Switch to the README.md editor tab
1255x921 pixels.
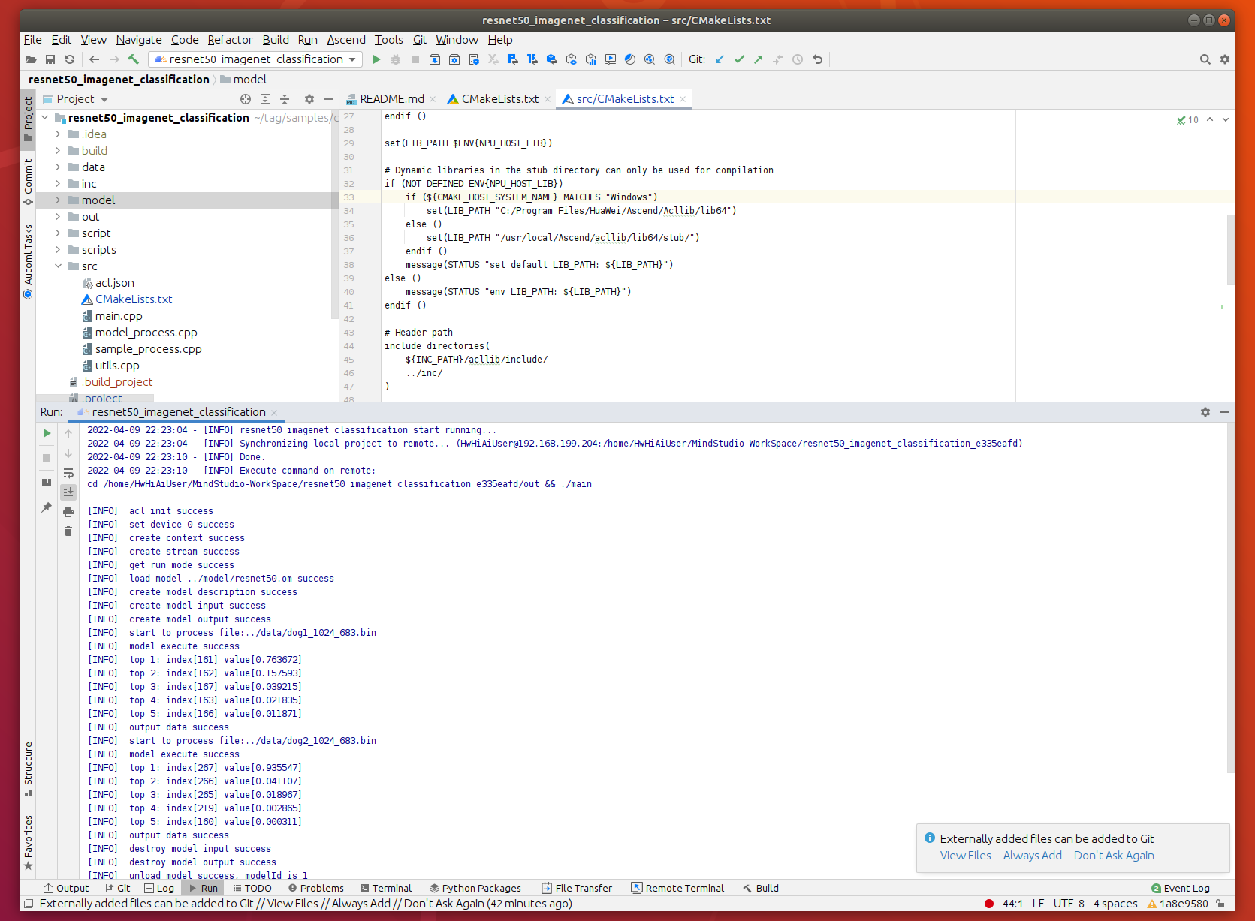pos(391,99)
